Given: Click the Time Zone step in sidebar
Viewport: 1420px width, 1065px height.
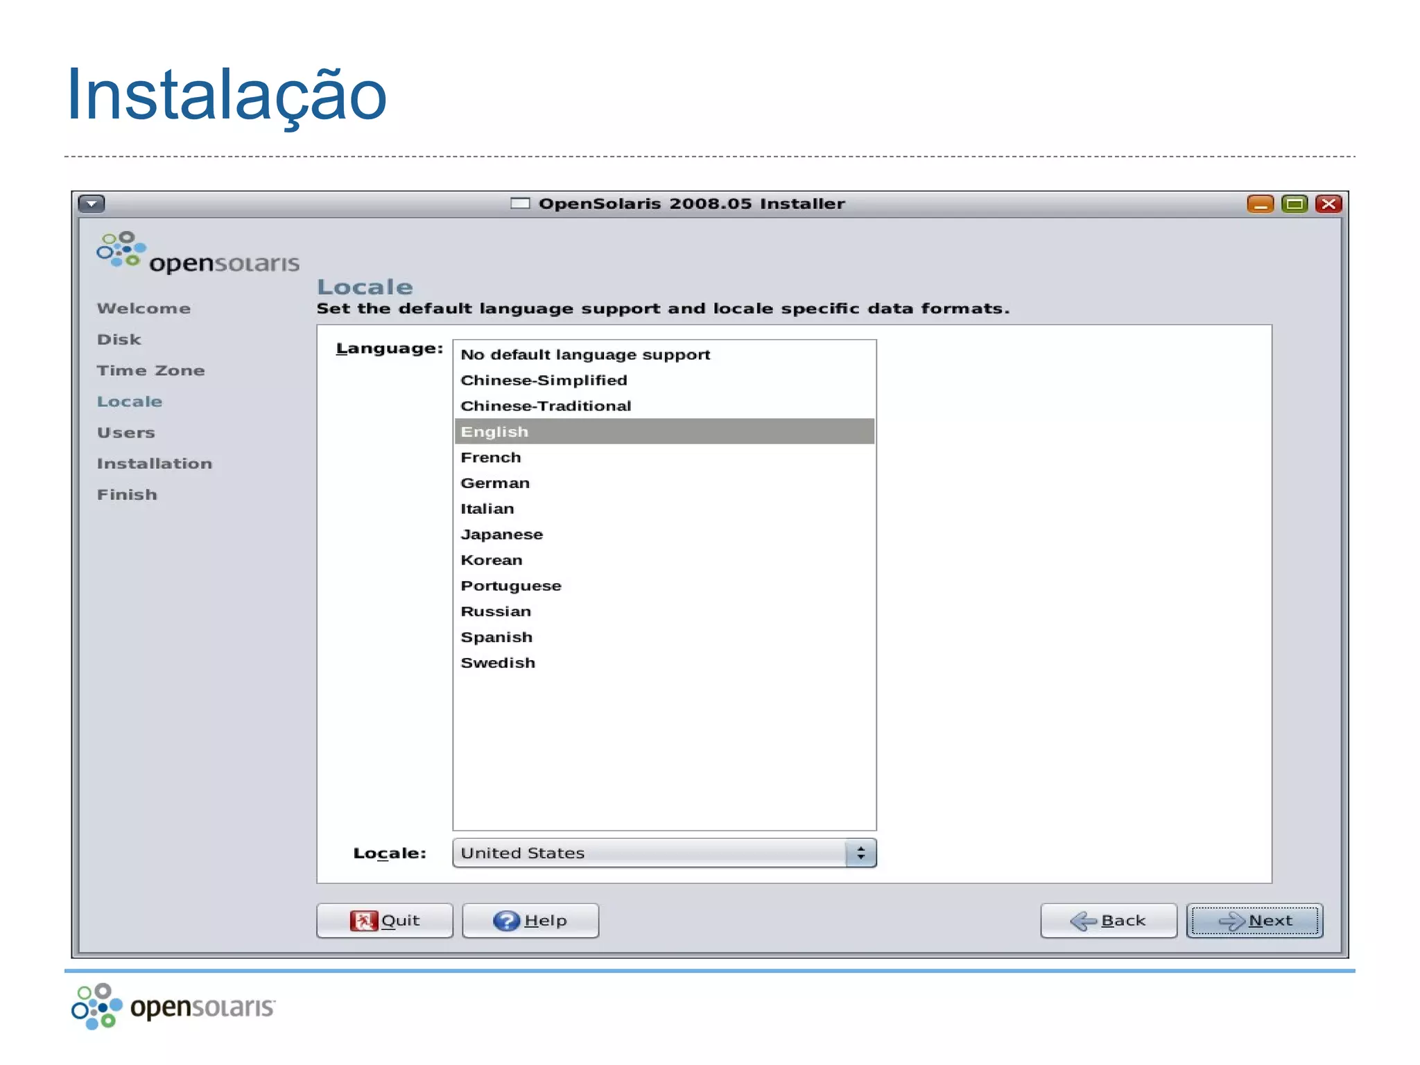Looking at the screenshot, I should [x=150, y=370].
